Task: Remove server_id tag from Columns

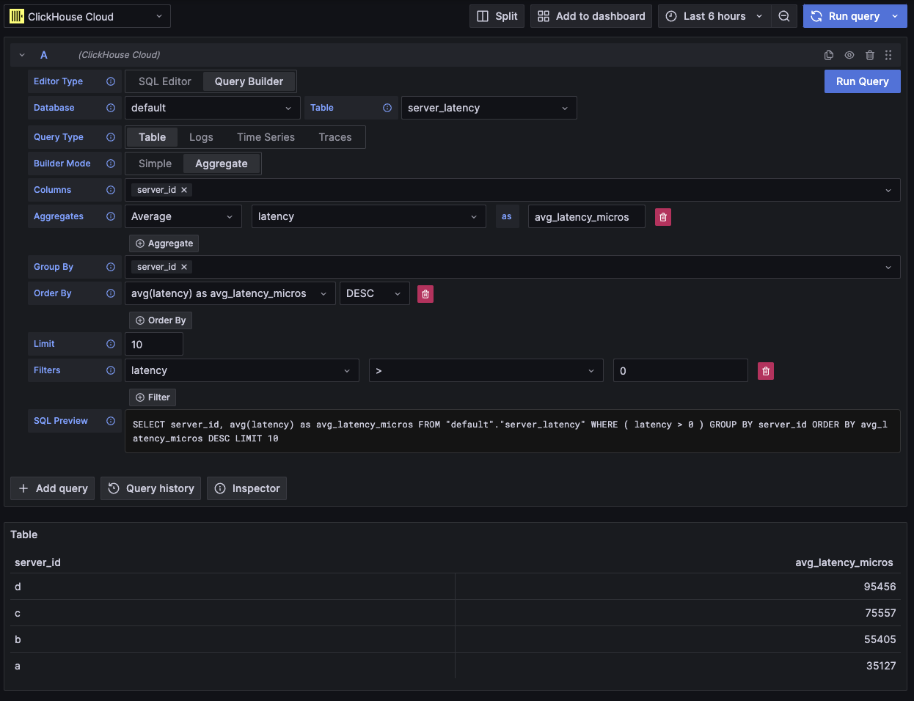Action: tap(184, 190)
